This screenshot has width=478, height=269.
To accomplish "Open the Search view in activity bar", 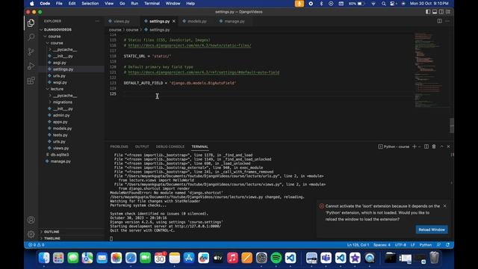I will click(x=31, y=37).
